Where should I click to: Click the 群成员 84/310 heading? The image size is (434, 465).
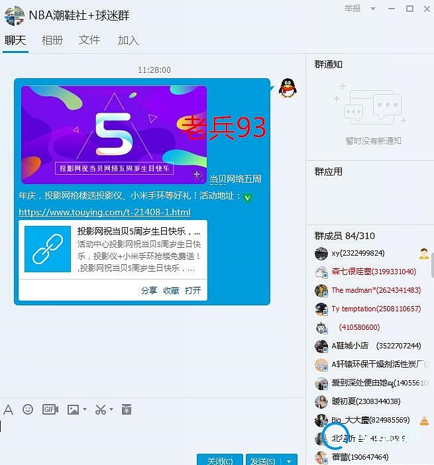point(345,236)
